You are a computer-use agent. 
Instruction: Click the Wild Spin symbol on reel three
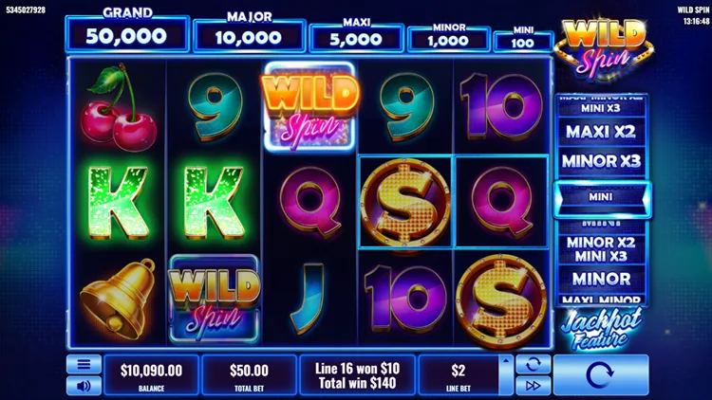tap(309, 107)
